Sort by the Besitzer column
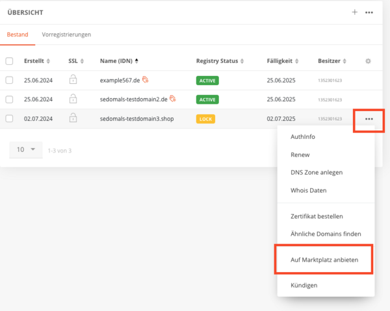The height and width of the screenshot is (311, 390). (x=332, y=61)
